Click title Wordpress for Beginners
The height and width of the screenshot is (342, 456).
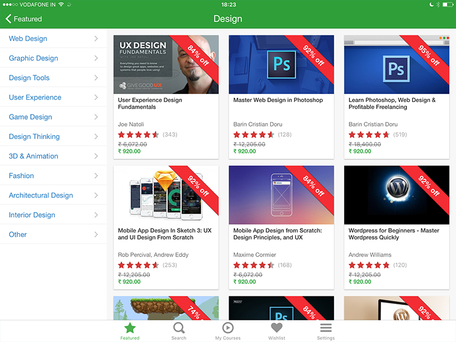pos(394,234)
